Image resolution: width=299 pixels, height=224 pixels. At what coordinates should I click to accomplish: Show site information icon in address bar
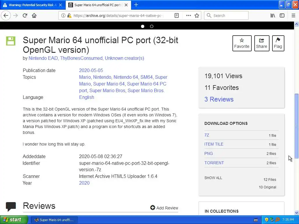(x=63, y=15)
